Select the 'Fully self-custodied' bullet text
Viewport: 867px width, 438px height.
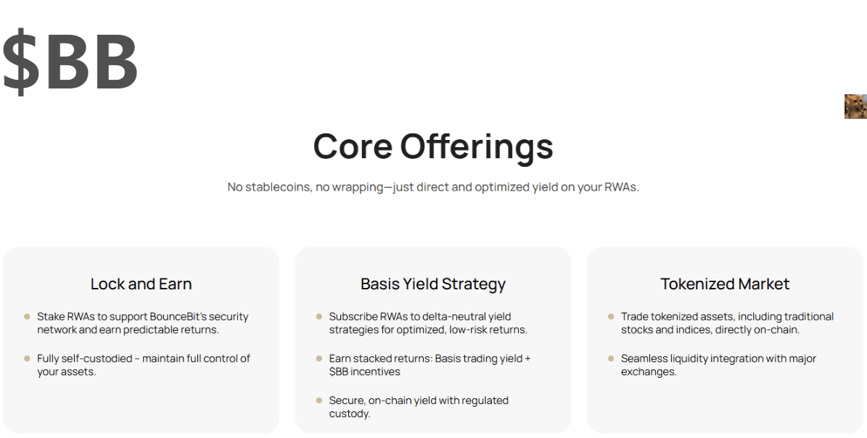pos(144,365)
